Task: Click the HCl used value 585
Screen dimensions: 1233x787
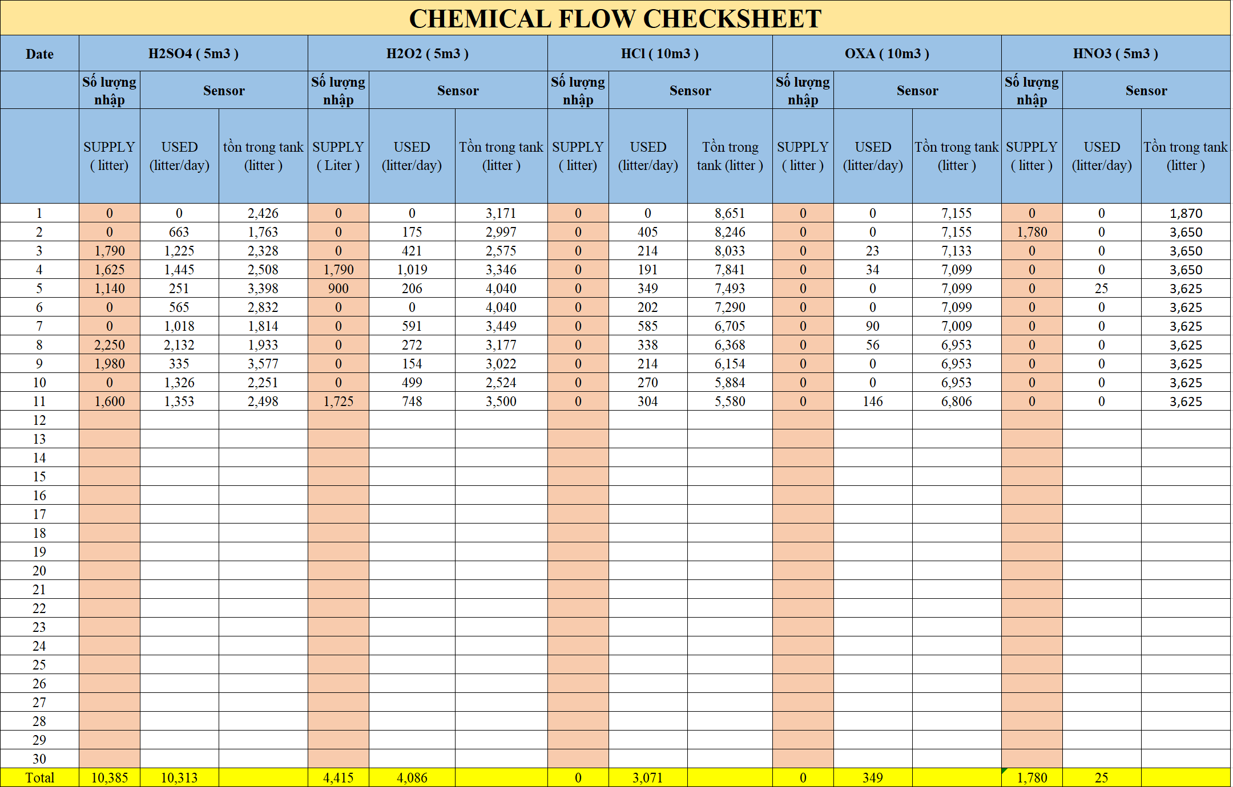Action: (x=648, y=326)
